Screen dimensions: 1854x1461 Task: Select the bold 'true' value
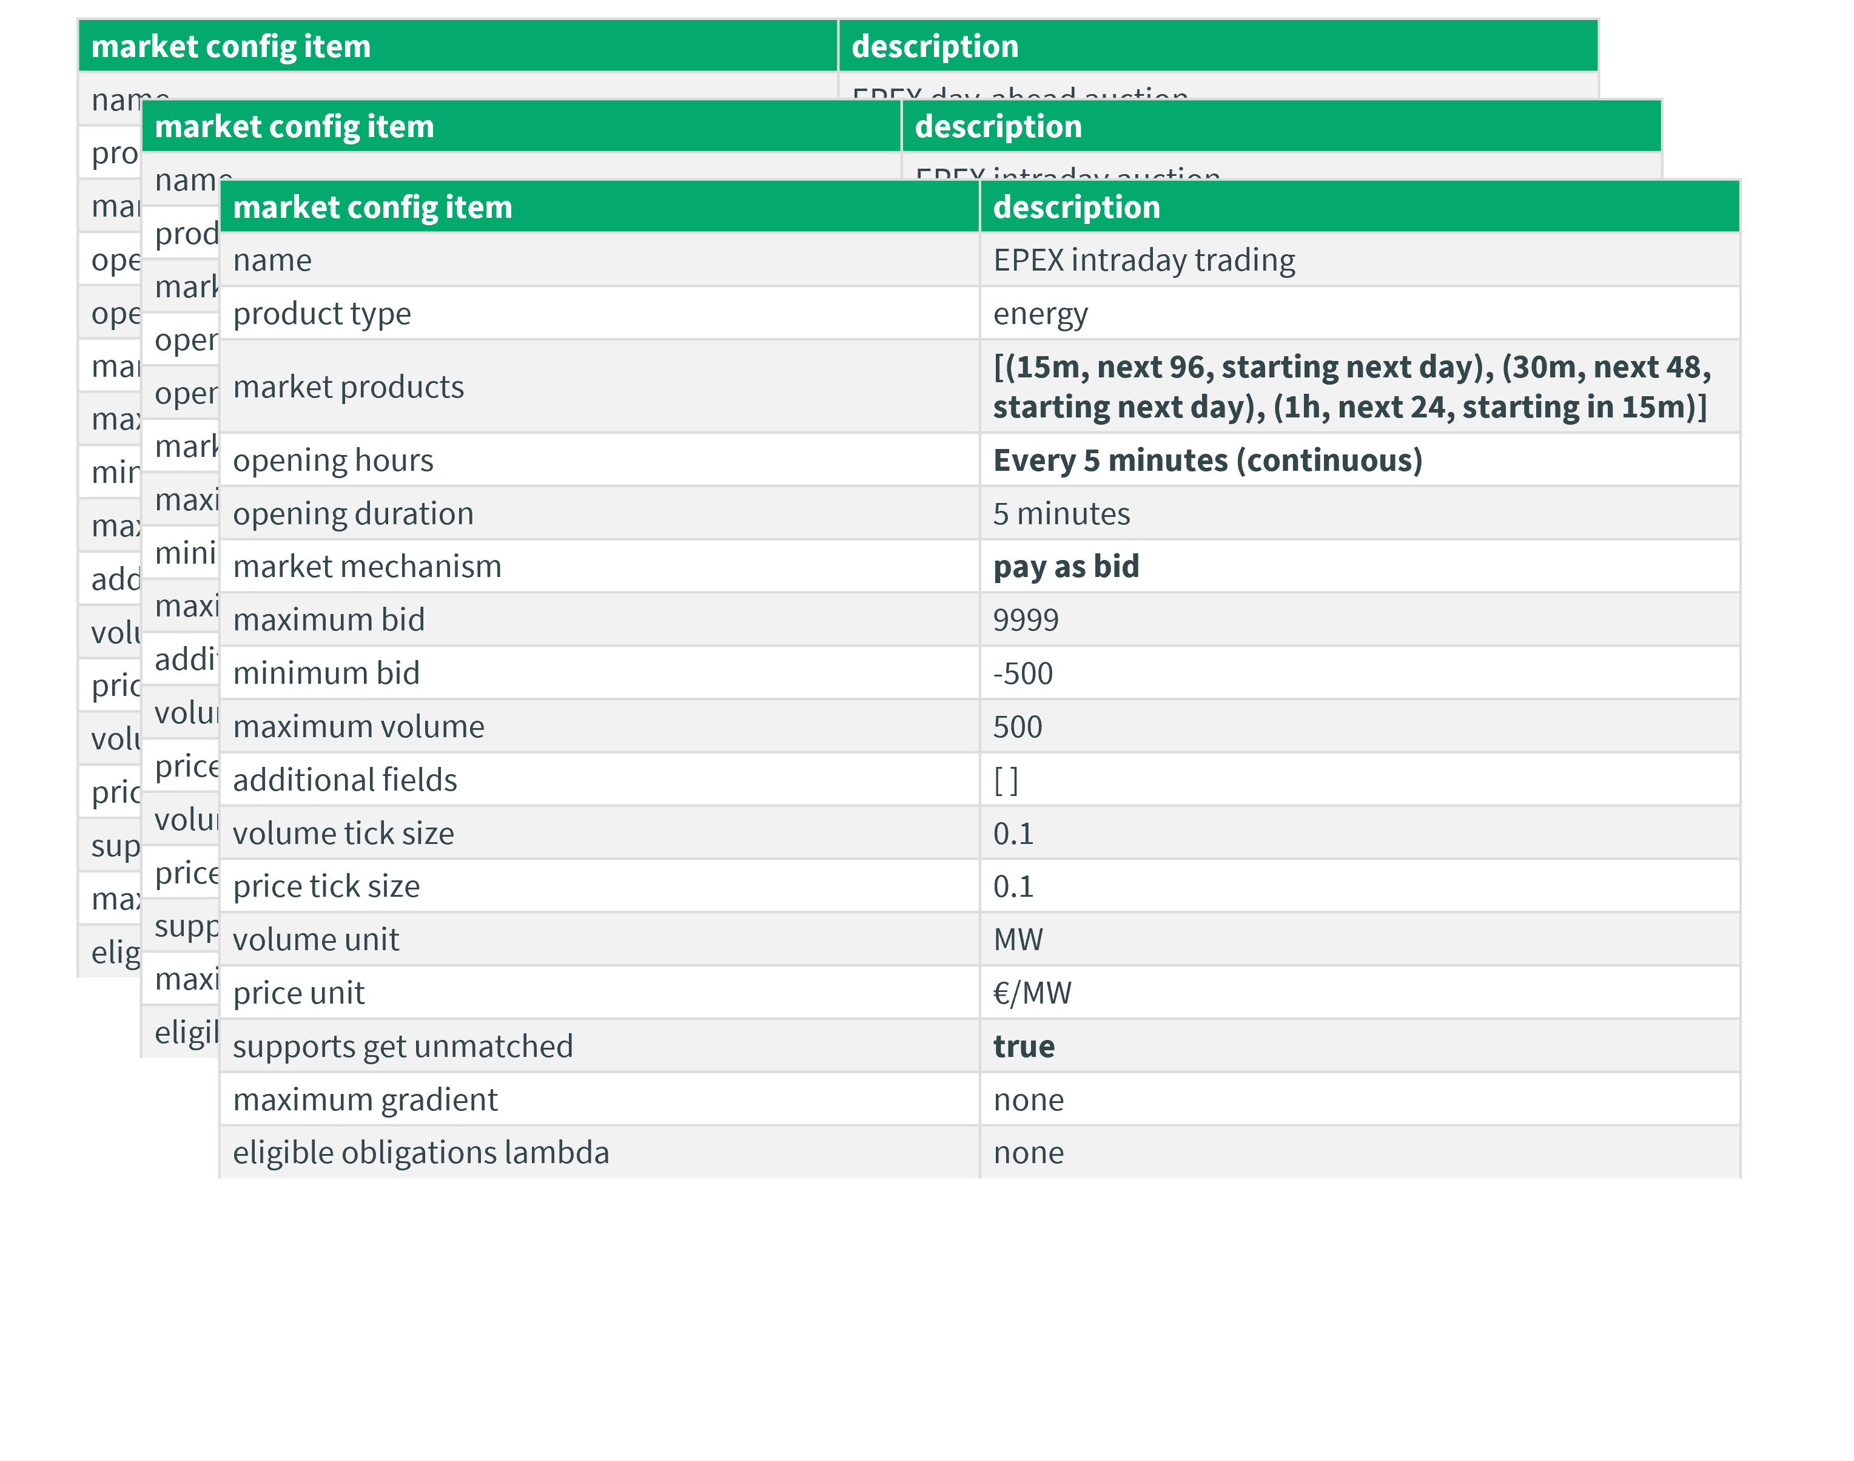click(1024, 1046)
